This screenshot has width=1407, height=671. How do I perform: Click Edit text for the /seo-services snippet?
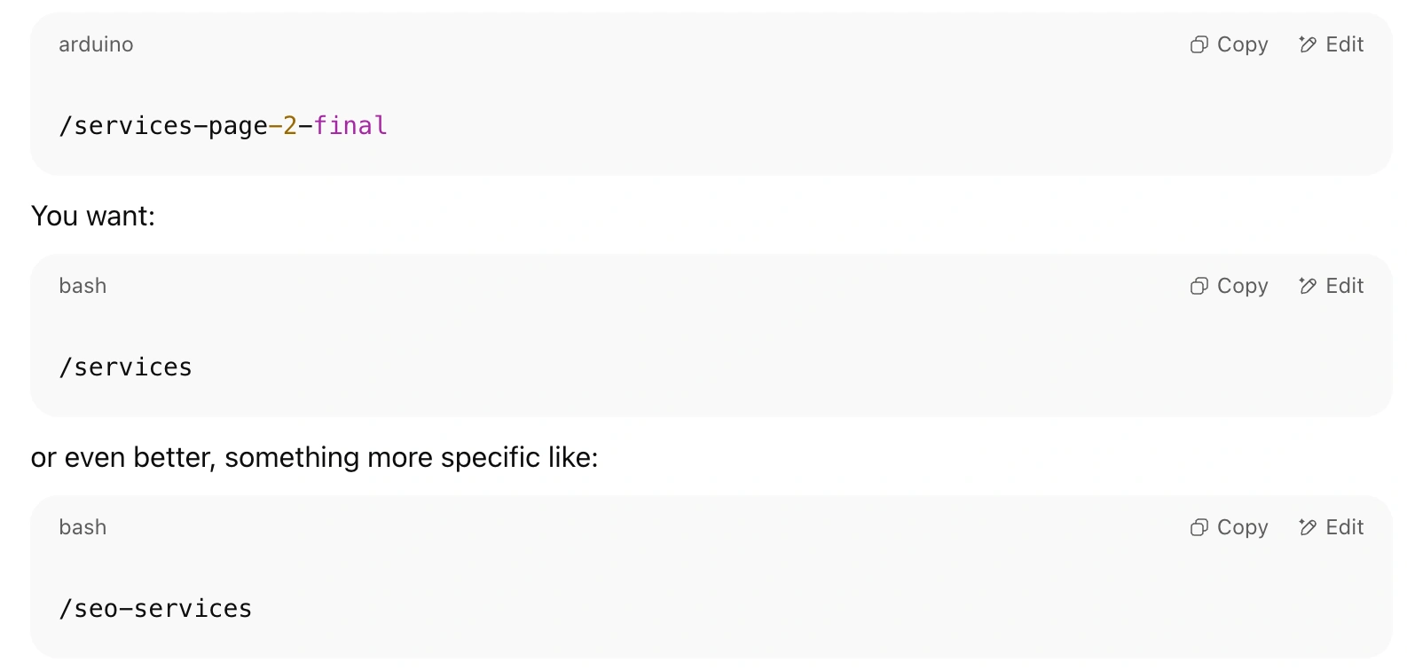click(1344, 527)
